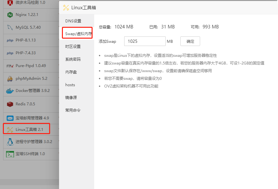Viewport: 278px width, 189px height.
Task: Open the 常用命令 tab
Action: coord(77,110)
